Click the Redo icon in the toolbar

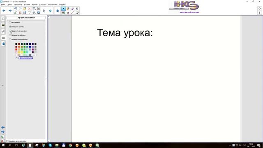click(20, 9)
